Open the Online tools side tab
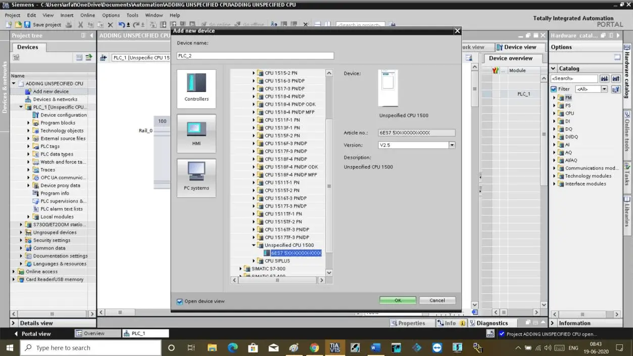Screen dimensions: 633x356 [627, 135]
